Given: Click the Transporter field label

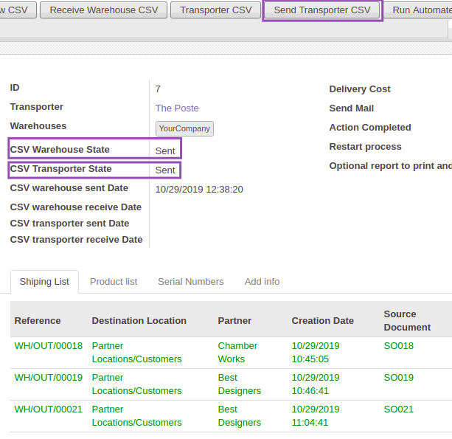Looking at the screenshot, I should (x=37, y=107).
